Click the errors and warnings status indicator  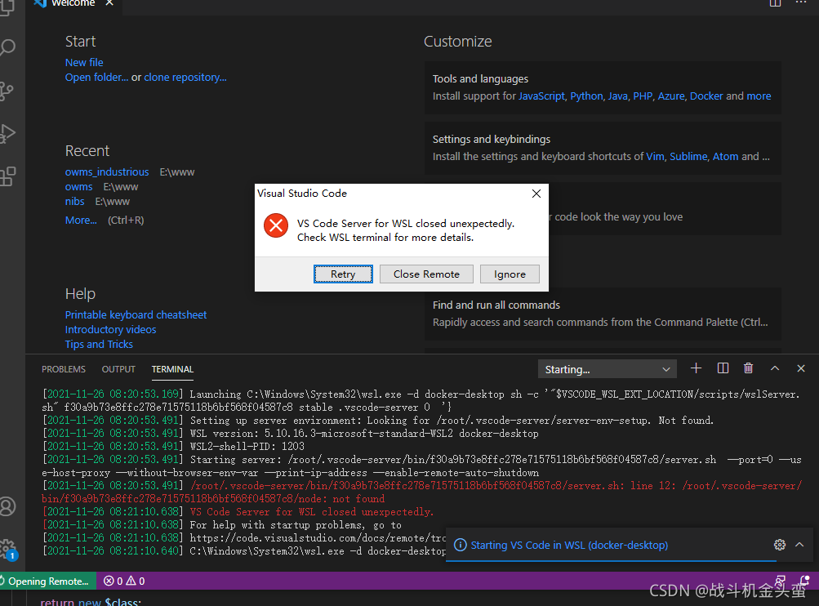pyautogui.click(x=123, y=581)
